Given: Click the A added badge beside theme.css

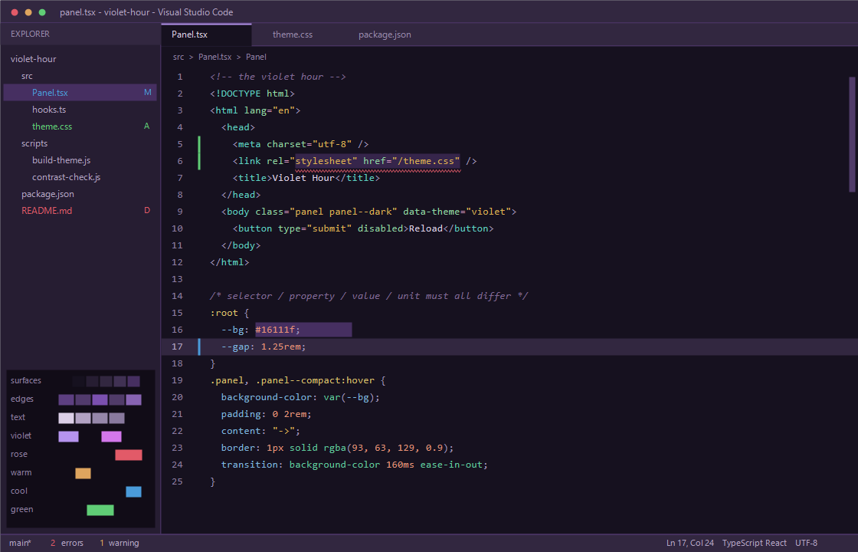Looking at the screenshot, I should (x=146, y=127).
